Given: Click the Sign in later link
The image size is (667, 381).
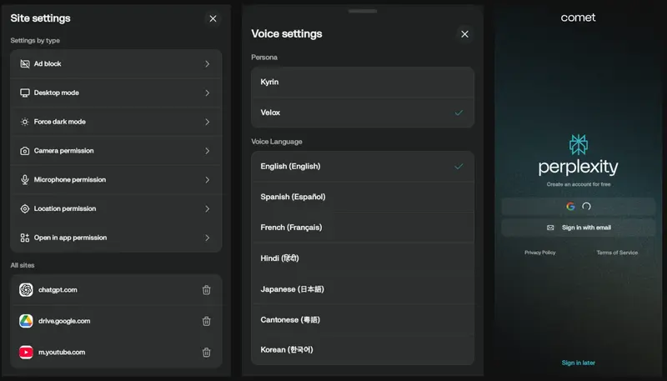Looking at the screenshot, I should pos(578,363).
